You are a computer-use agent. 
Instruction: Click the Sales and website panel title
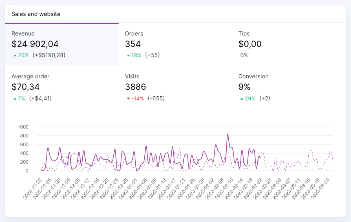36,14
